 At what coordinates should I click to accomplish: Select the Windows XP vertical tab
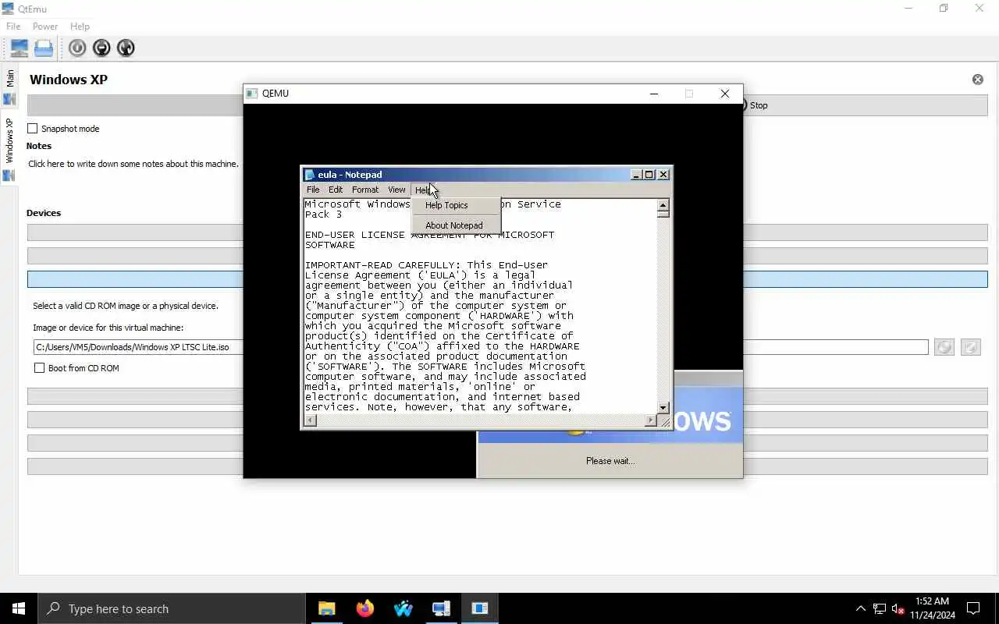pyautogui.click(x=9, y=150)
